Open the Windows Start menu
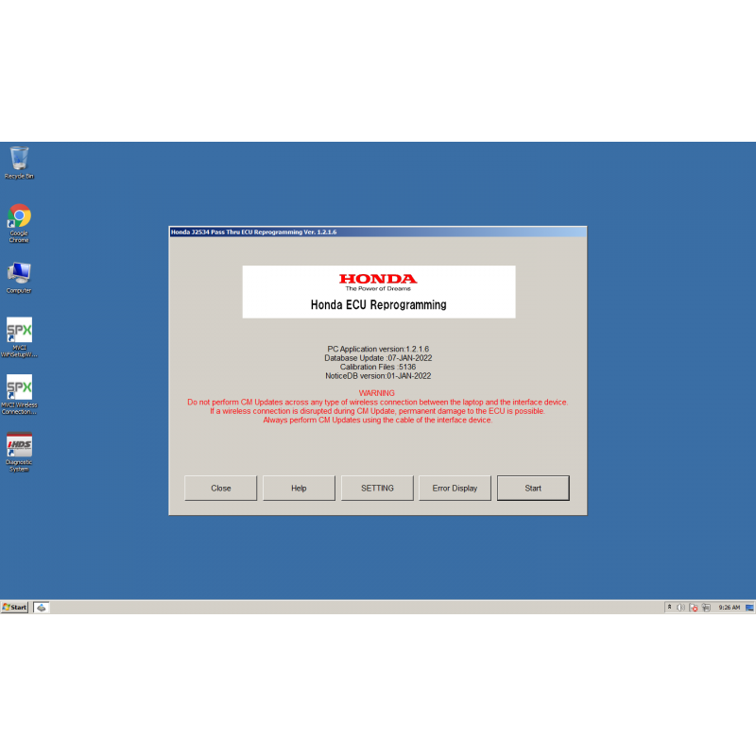The width and height of the screenshot is (756, 756). [x=14, y=608]
